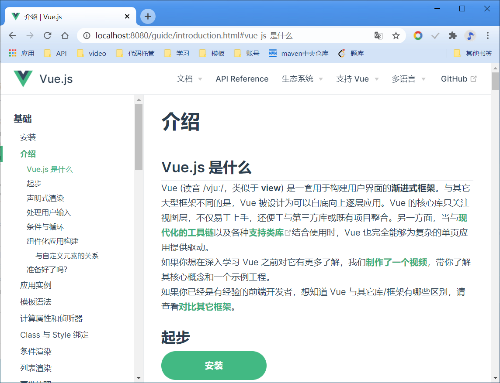Click the Vue.js site title text
The height and width of the screenshot is (383, 500).
(56, 79)
